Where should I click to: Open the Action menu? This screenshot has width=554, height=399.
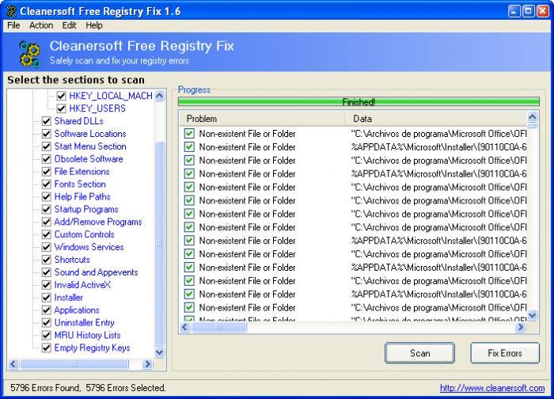[41, 25]
